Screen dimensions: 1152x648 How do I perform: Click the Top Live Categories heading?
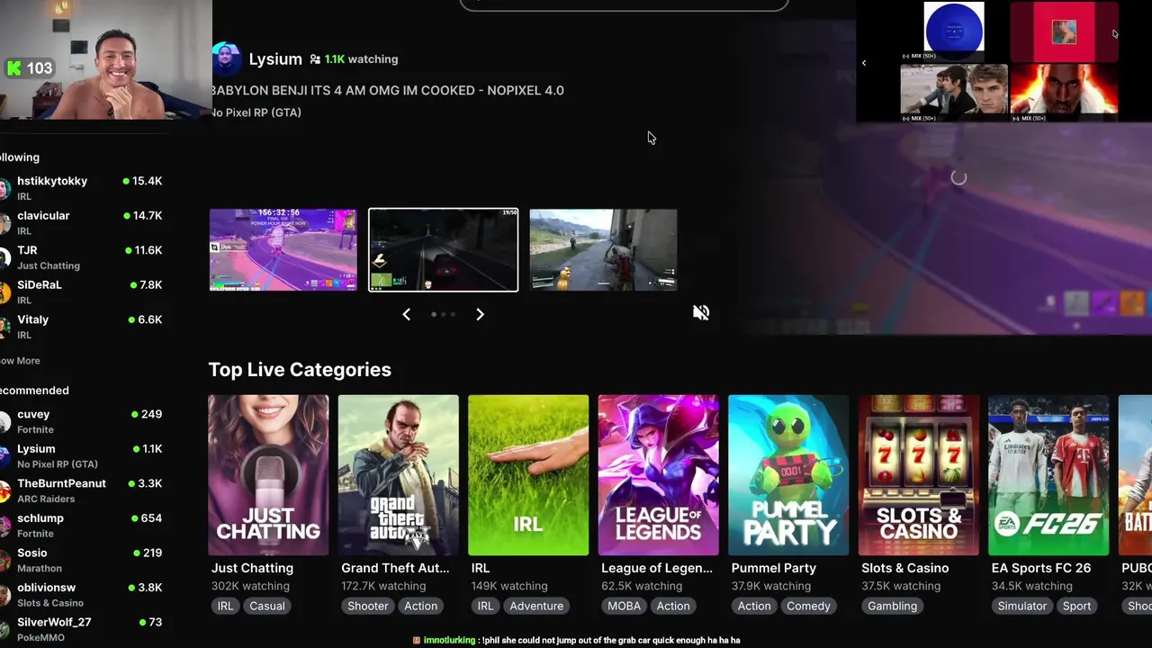click(300, 370)
